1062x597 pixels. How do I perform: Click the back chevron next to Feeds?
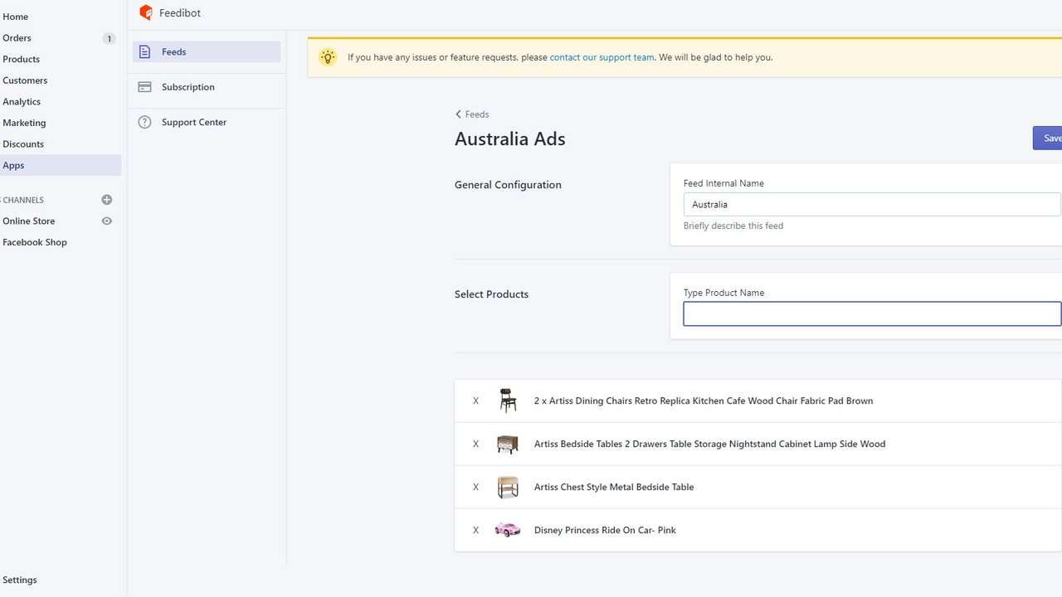click(458, 114)
